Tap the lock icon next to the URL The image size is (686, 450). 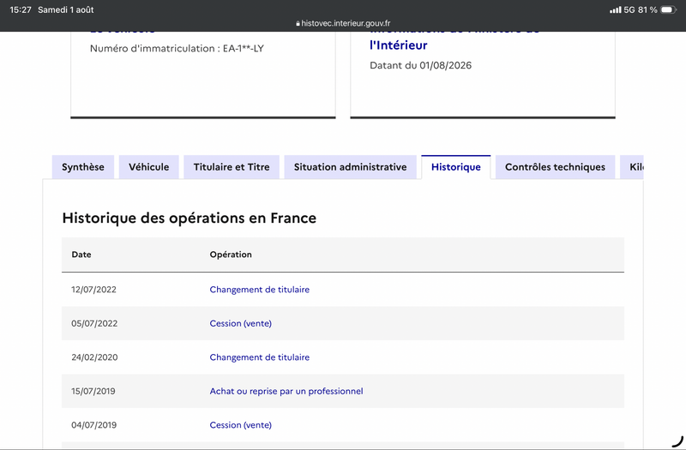298,24
